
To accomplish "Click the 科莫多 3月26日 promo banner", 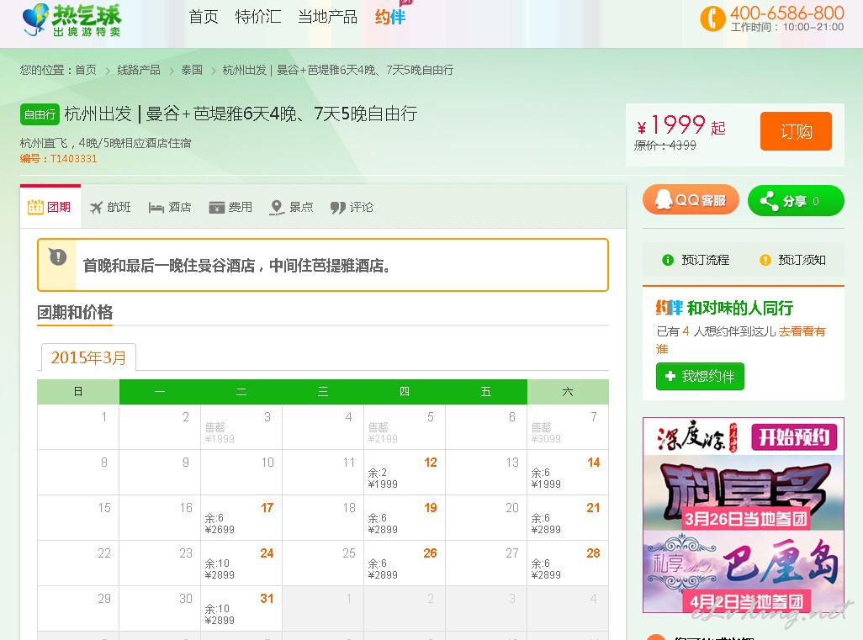I will 744,493.
